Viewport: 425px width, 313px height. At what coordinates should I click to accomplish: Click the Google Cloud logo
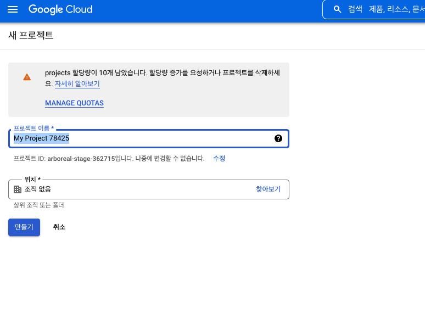pyautogui.click(x=60, y=9)
